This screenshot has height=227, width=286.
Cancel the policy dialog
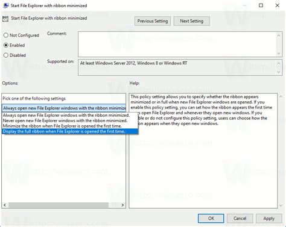[240, 218]
